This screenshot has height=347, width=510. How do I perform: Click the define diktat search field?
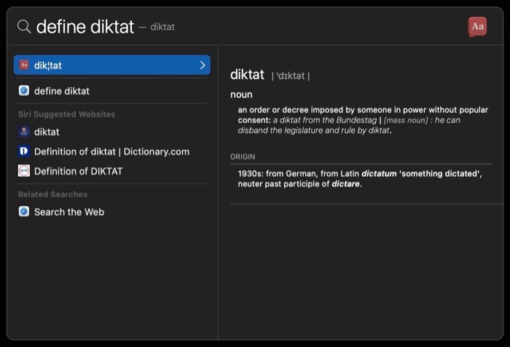coord(85,27)
